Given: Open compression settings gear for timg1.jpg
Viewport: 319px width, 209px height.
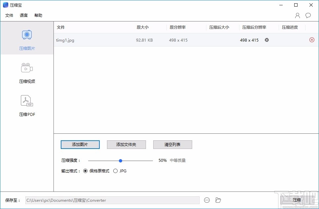Looking at the screenshot, I should click(x=266, y=40).
